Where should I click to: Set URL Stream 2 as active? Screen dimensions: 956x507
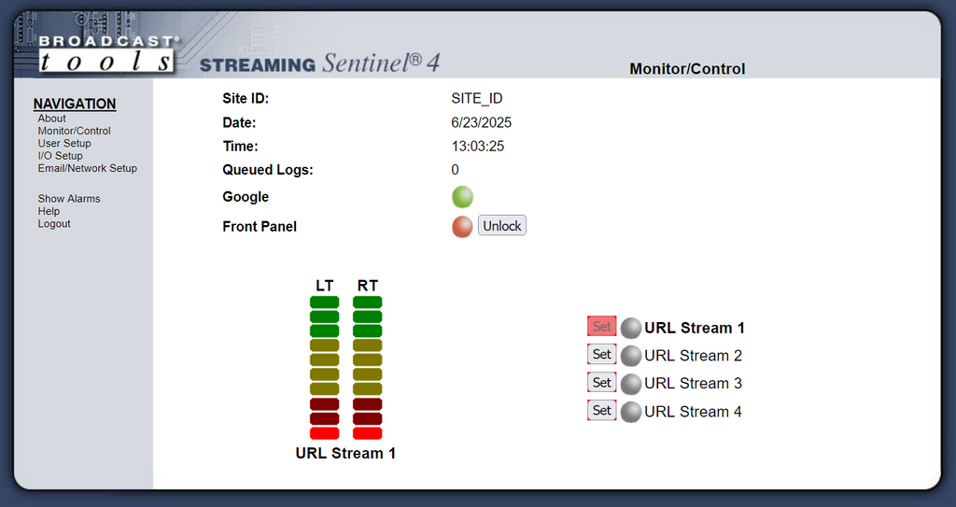click(602, 355)
